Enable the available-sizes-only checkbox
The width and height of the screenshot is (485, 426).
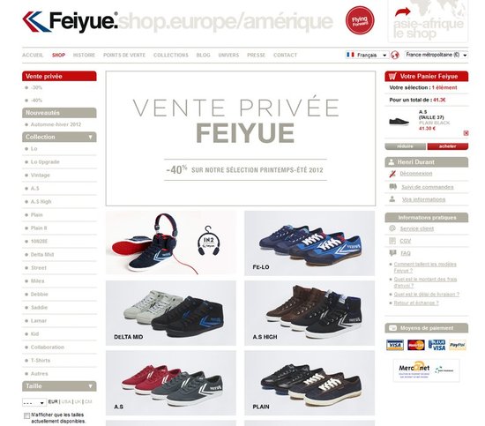[26, 415]
